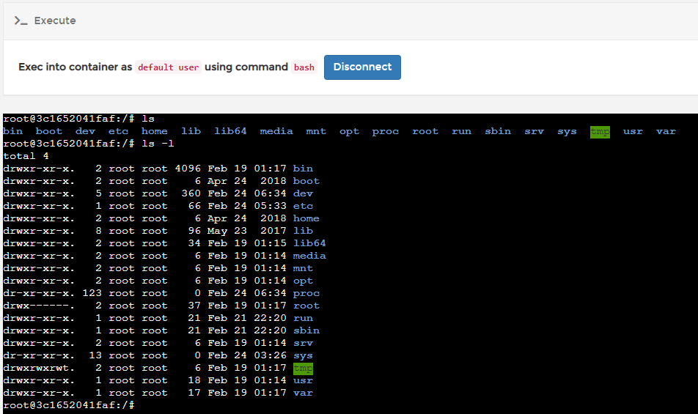Click 'boot' name in the ls -l listing

tap(306, 181)
